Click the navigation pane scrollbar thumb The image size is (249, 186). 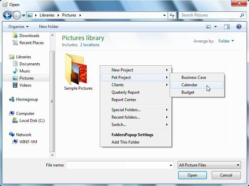pos(52,101)
